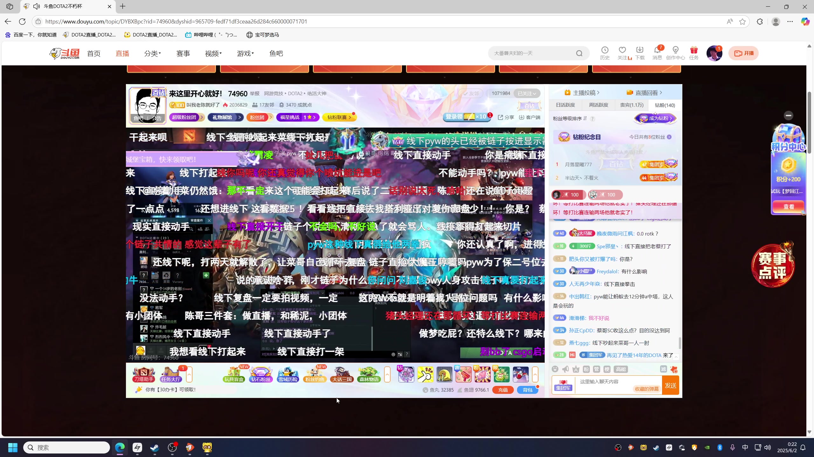Open 直播回看 chevron link

(644, 93)
